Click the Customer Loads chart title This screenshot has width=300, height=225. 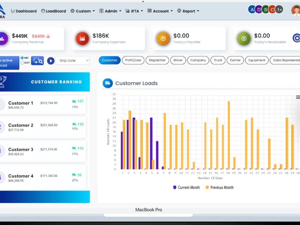point(136,83)
